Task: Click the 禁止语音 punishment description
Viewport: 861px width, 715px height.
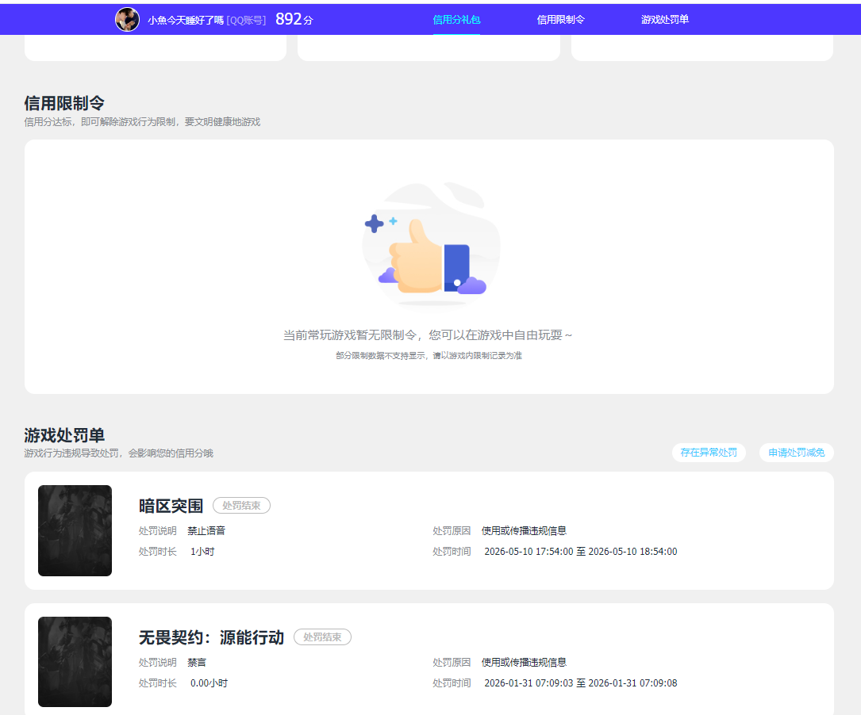Action: point(206,531)
